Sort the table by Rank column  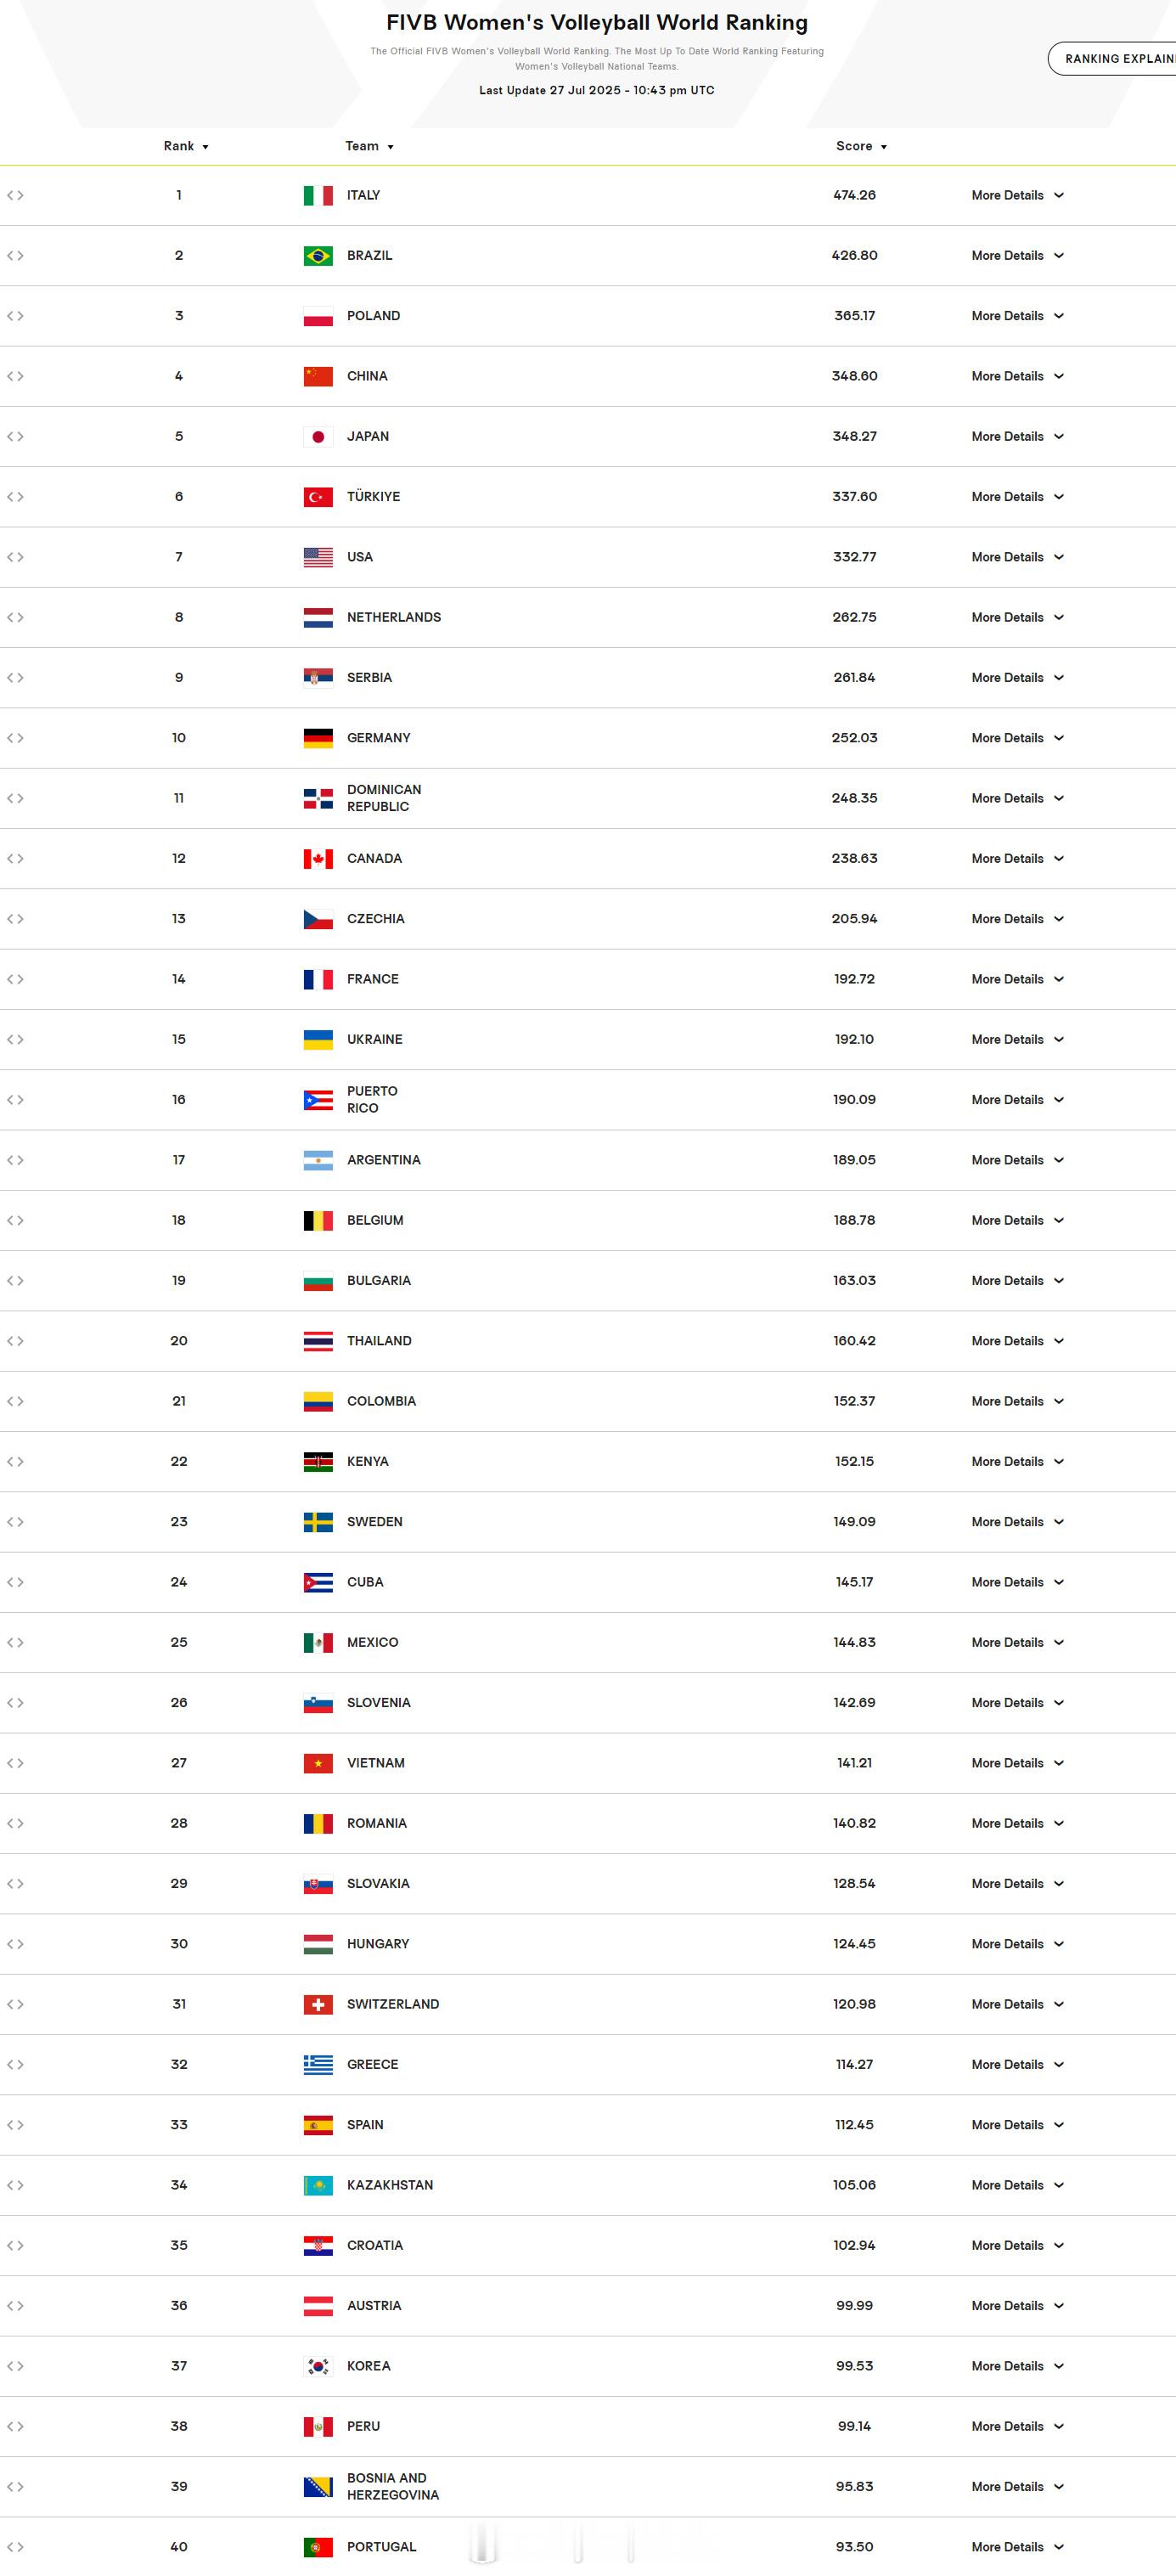186,146
